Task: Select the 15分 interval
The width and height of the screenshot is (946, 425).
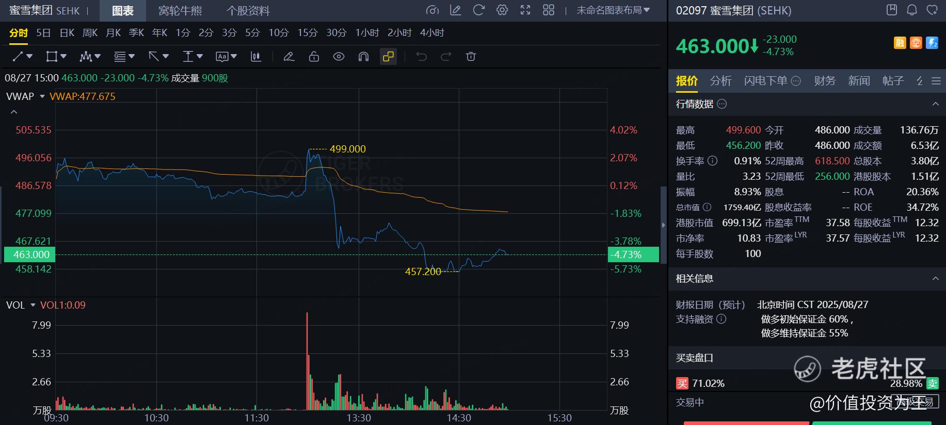Action: (x=308, y=33)
